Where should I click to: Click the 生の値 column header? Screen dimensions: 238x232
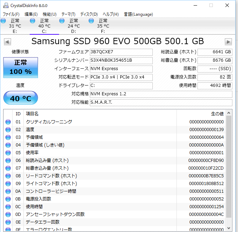201,114
